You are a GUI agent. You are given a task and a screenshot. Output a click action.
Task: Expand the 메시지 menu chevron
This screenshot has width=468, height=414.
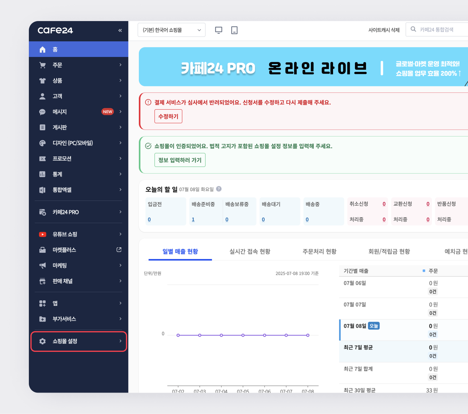[x=120, y=112]
